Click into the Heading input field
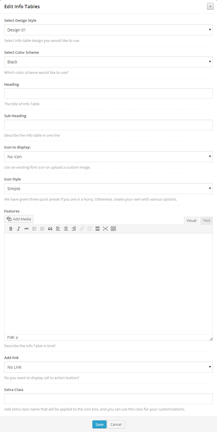 click(108, 94)
